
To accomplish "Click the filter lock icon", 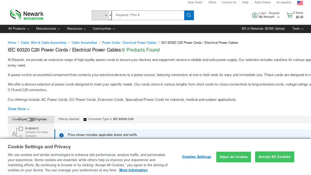I will point(14,134).
